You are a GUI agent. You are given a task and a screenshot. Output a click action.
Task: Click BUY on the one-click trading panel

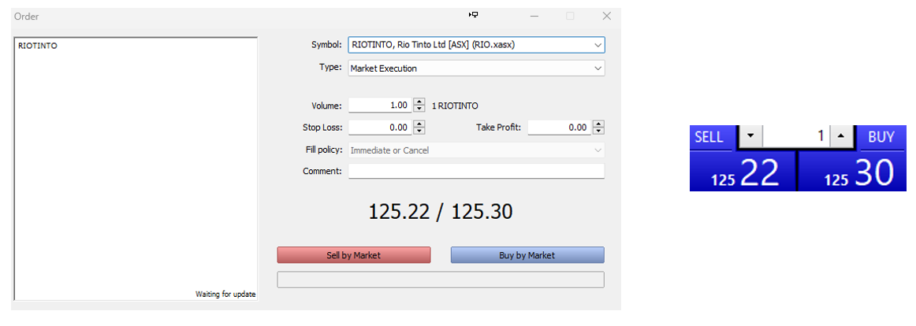(881, 137)
